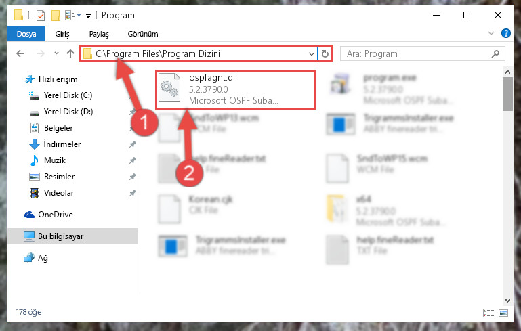Expand the address bar history dropdown
This screenshot has height=331, width=521.
click(312, 53)
